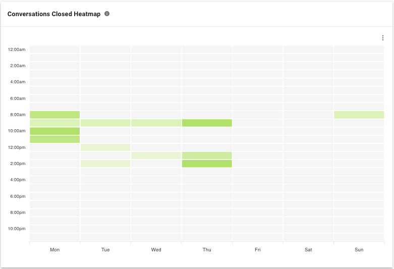
Task: Click the Wednesday 9:00am heatmap cell
Action: [156, 123]
